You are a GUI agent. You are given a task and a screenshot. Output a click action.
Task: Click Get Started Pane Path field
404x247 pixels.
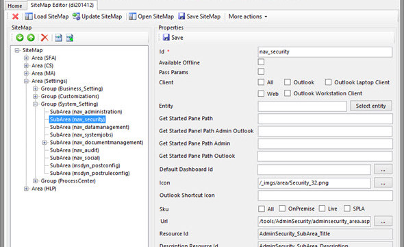coord(325,119)
